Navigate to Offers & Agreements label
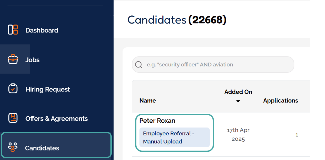The width and height of the screenshot is (325, 160). (57, 119)
